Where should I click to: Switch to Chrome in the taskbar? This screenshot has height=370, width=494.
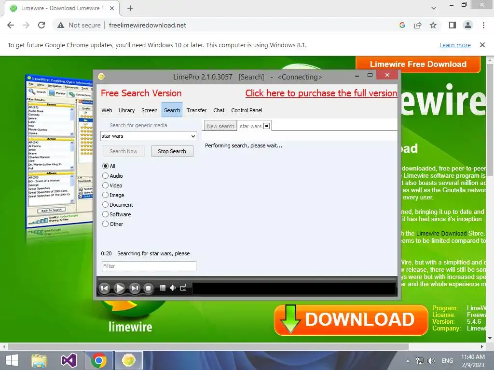pyautogui.click(x=98, y=360)
